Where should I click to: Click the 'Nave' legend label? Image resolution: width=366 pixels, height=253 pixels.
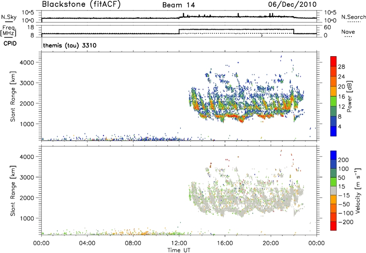(x=348, y=32)
